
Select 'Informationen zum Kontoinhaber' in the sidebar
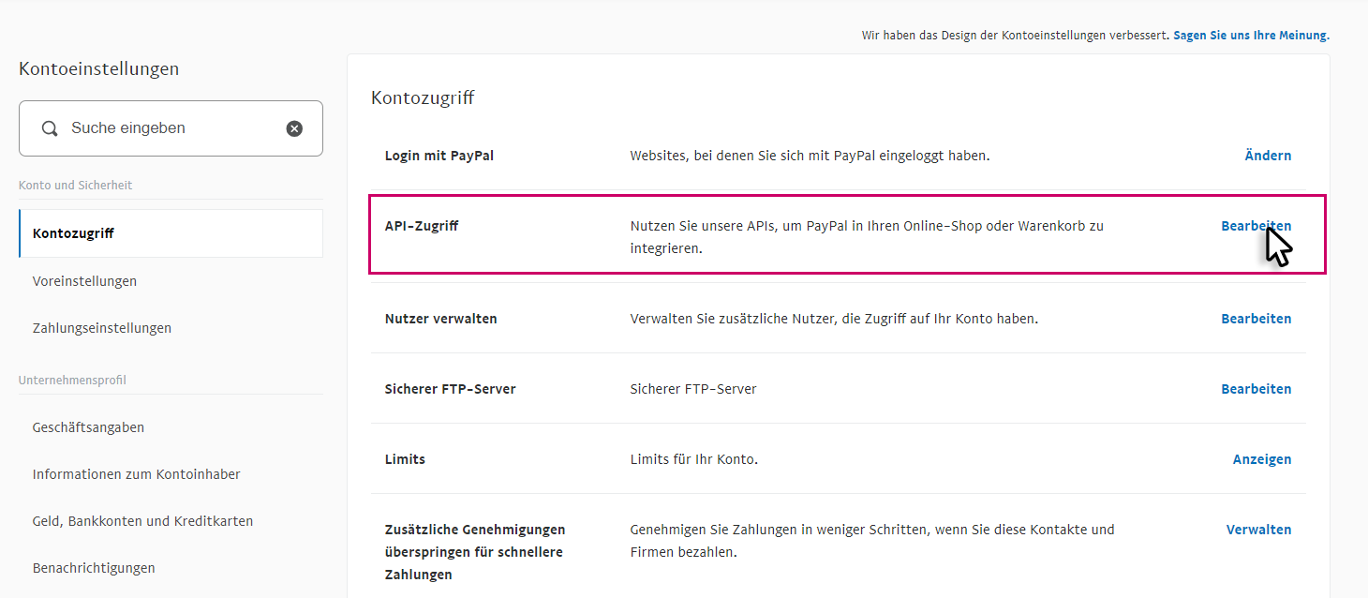click(x=137, y=474)
